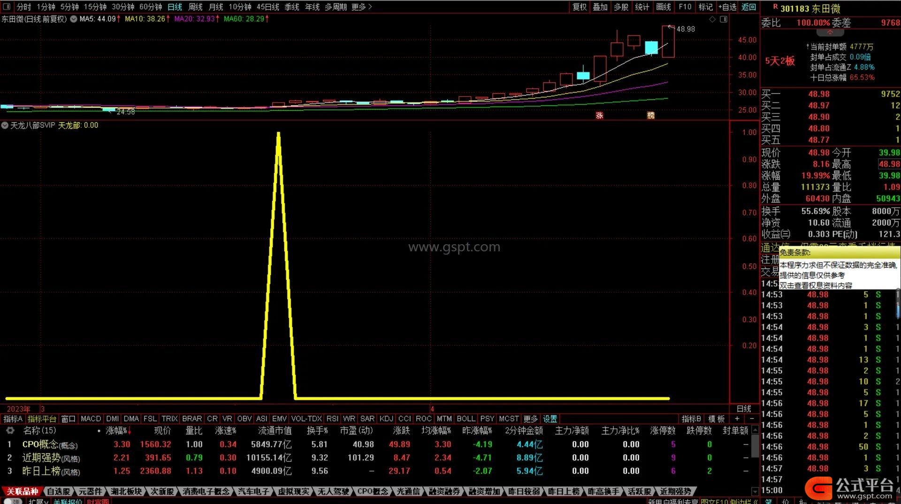Select the 季线 period tab
The height and width of the screenshot is (504, 901).
coord(292,7)
